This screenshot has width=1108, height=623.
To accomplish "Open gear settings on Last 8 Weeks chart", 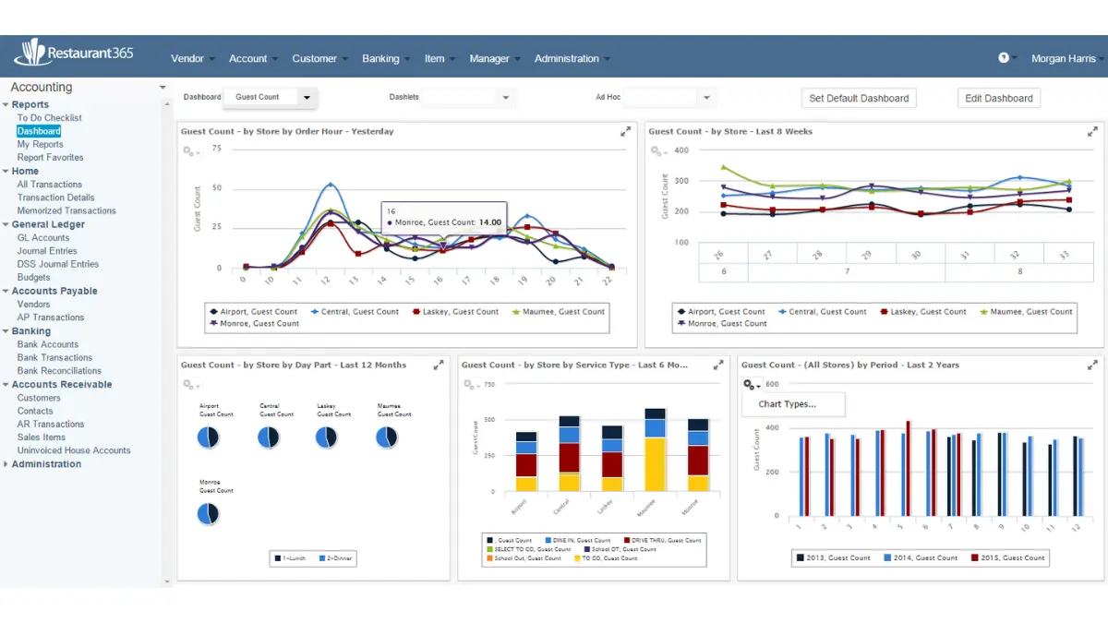I will click(656, 151).
